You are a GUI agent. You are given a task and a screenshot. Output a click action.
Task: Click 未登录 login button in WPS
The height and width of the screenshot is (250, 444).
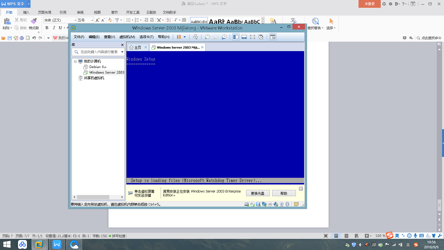(x=370, y=4)
